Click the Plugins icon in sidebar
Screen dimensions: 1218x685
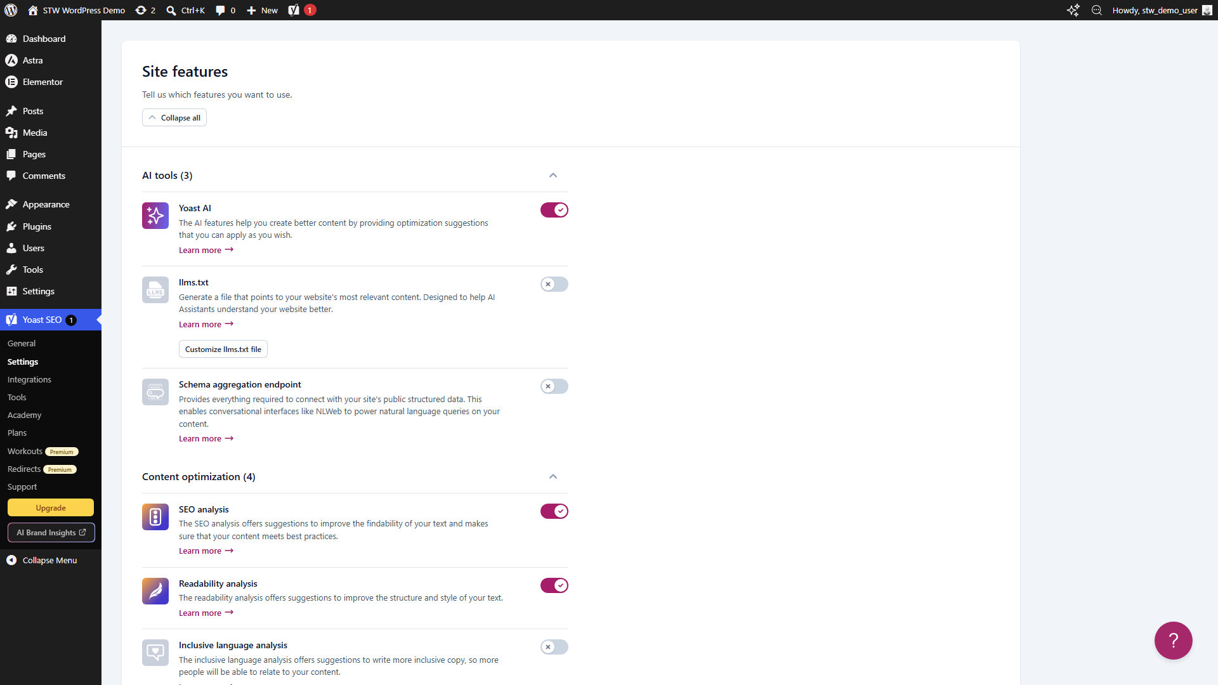(11, 226)
